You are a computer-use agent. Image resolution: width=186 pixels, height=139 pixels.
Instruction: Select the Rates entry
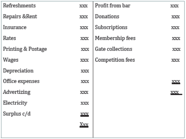pos(9,38)
